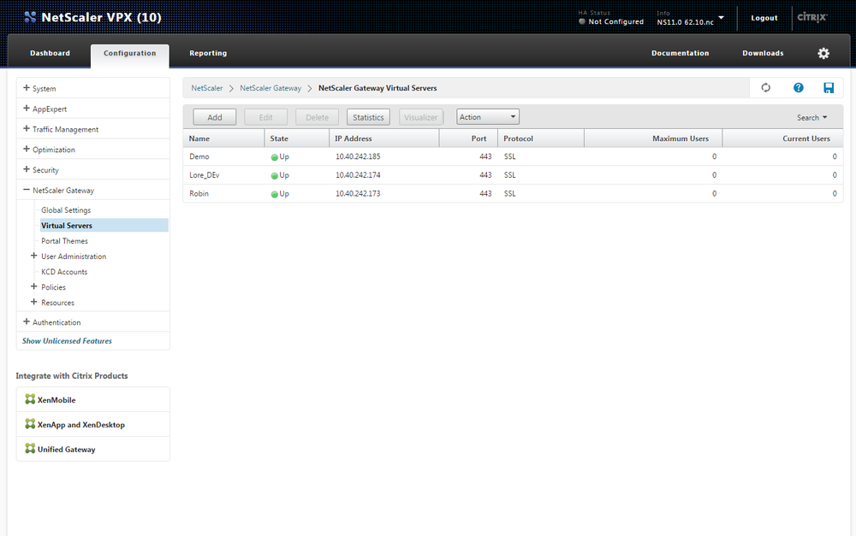
Task: Click the Add button
Action: coord(214,116)
